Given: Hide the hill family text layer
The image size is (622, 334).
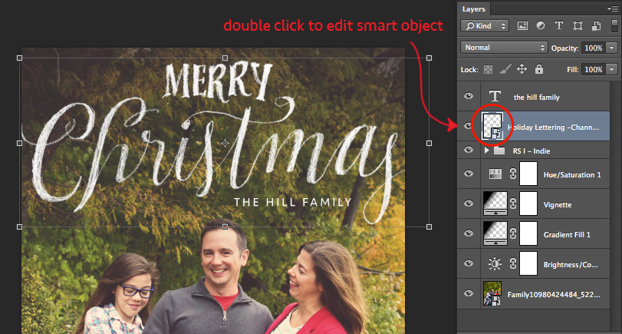Looking at the screenshot, I should (x=469, y=96).
